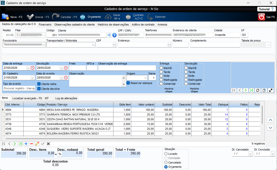The image size is (277, 170).
Task: Open the Transportador / Motorista dropdown
Action: [x=93, y=45]
